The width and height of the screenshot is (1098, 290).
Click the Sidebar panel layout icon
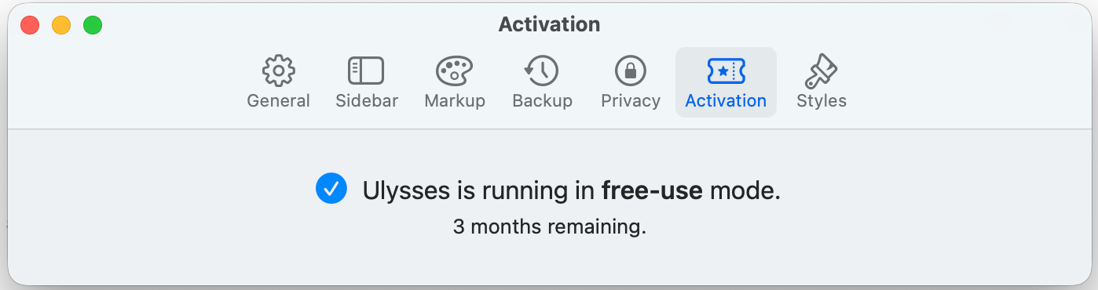[366, 71]
